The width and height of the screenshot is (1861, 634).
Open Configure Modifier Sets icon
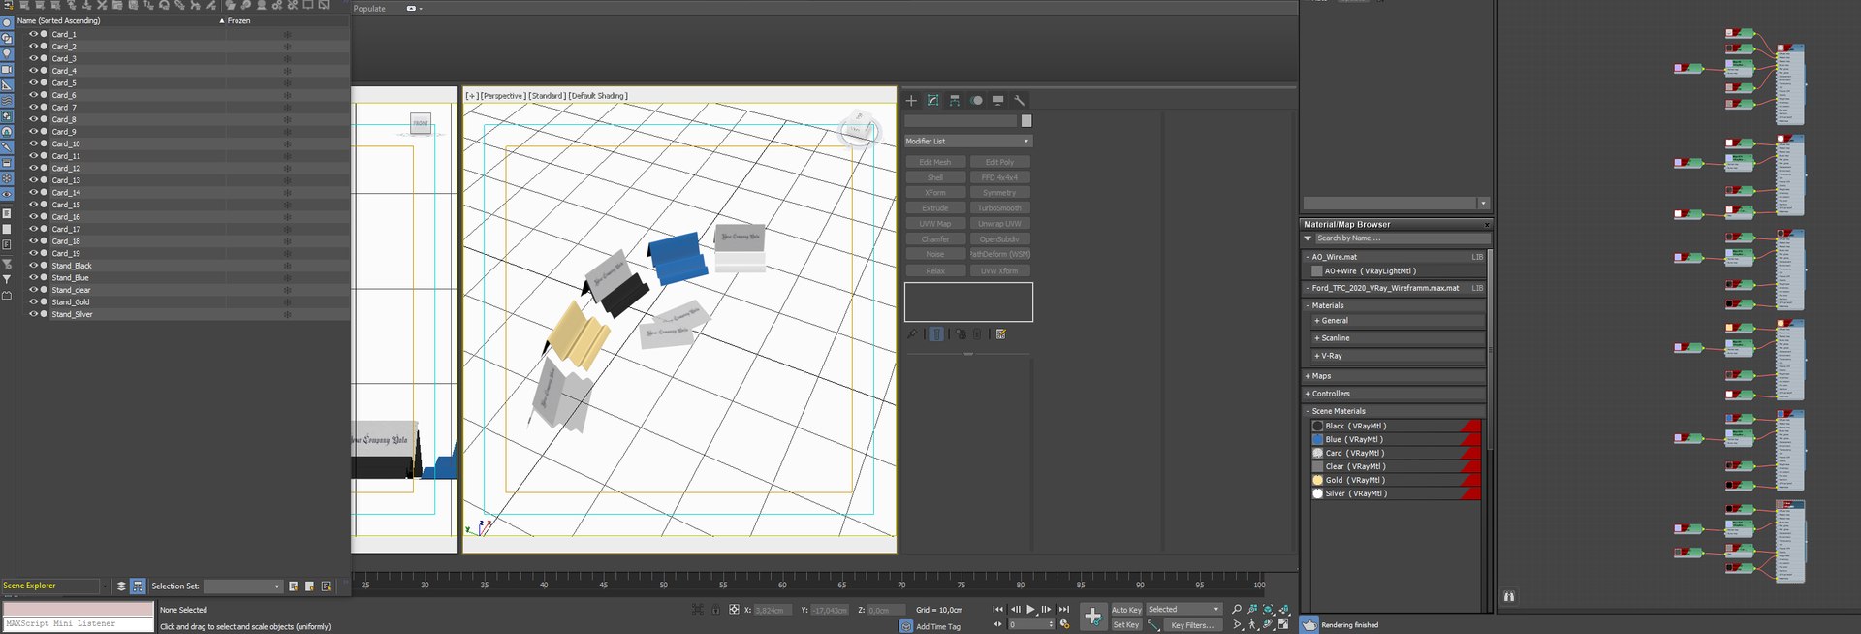(1001, 334)
